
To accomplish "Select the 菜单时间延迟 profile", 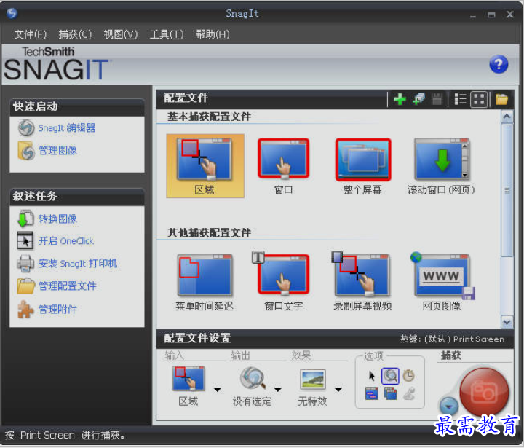I will [205, 283].
